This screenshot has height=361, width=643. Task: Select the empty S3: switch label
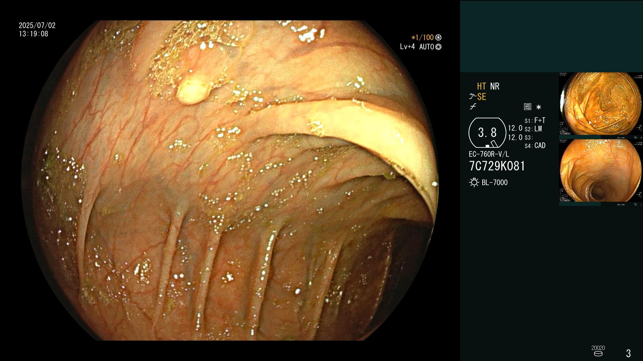tap(528, 137)
